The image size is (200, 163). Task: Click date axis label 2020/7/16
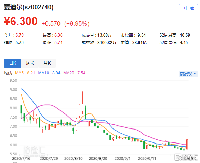coord(21,159)
